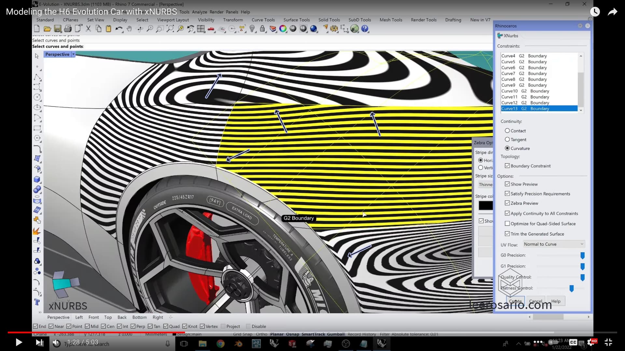
Task: Click the G0 Precision slider handle
Action: coord(582,255)
